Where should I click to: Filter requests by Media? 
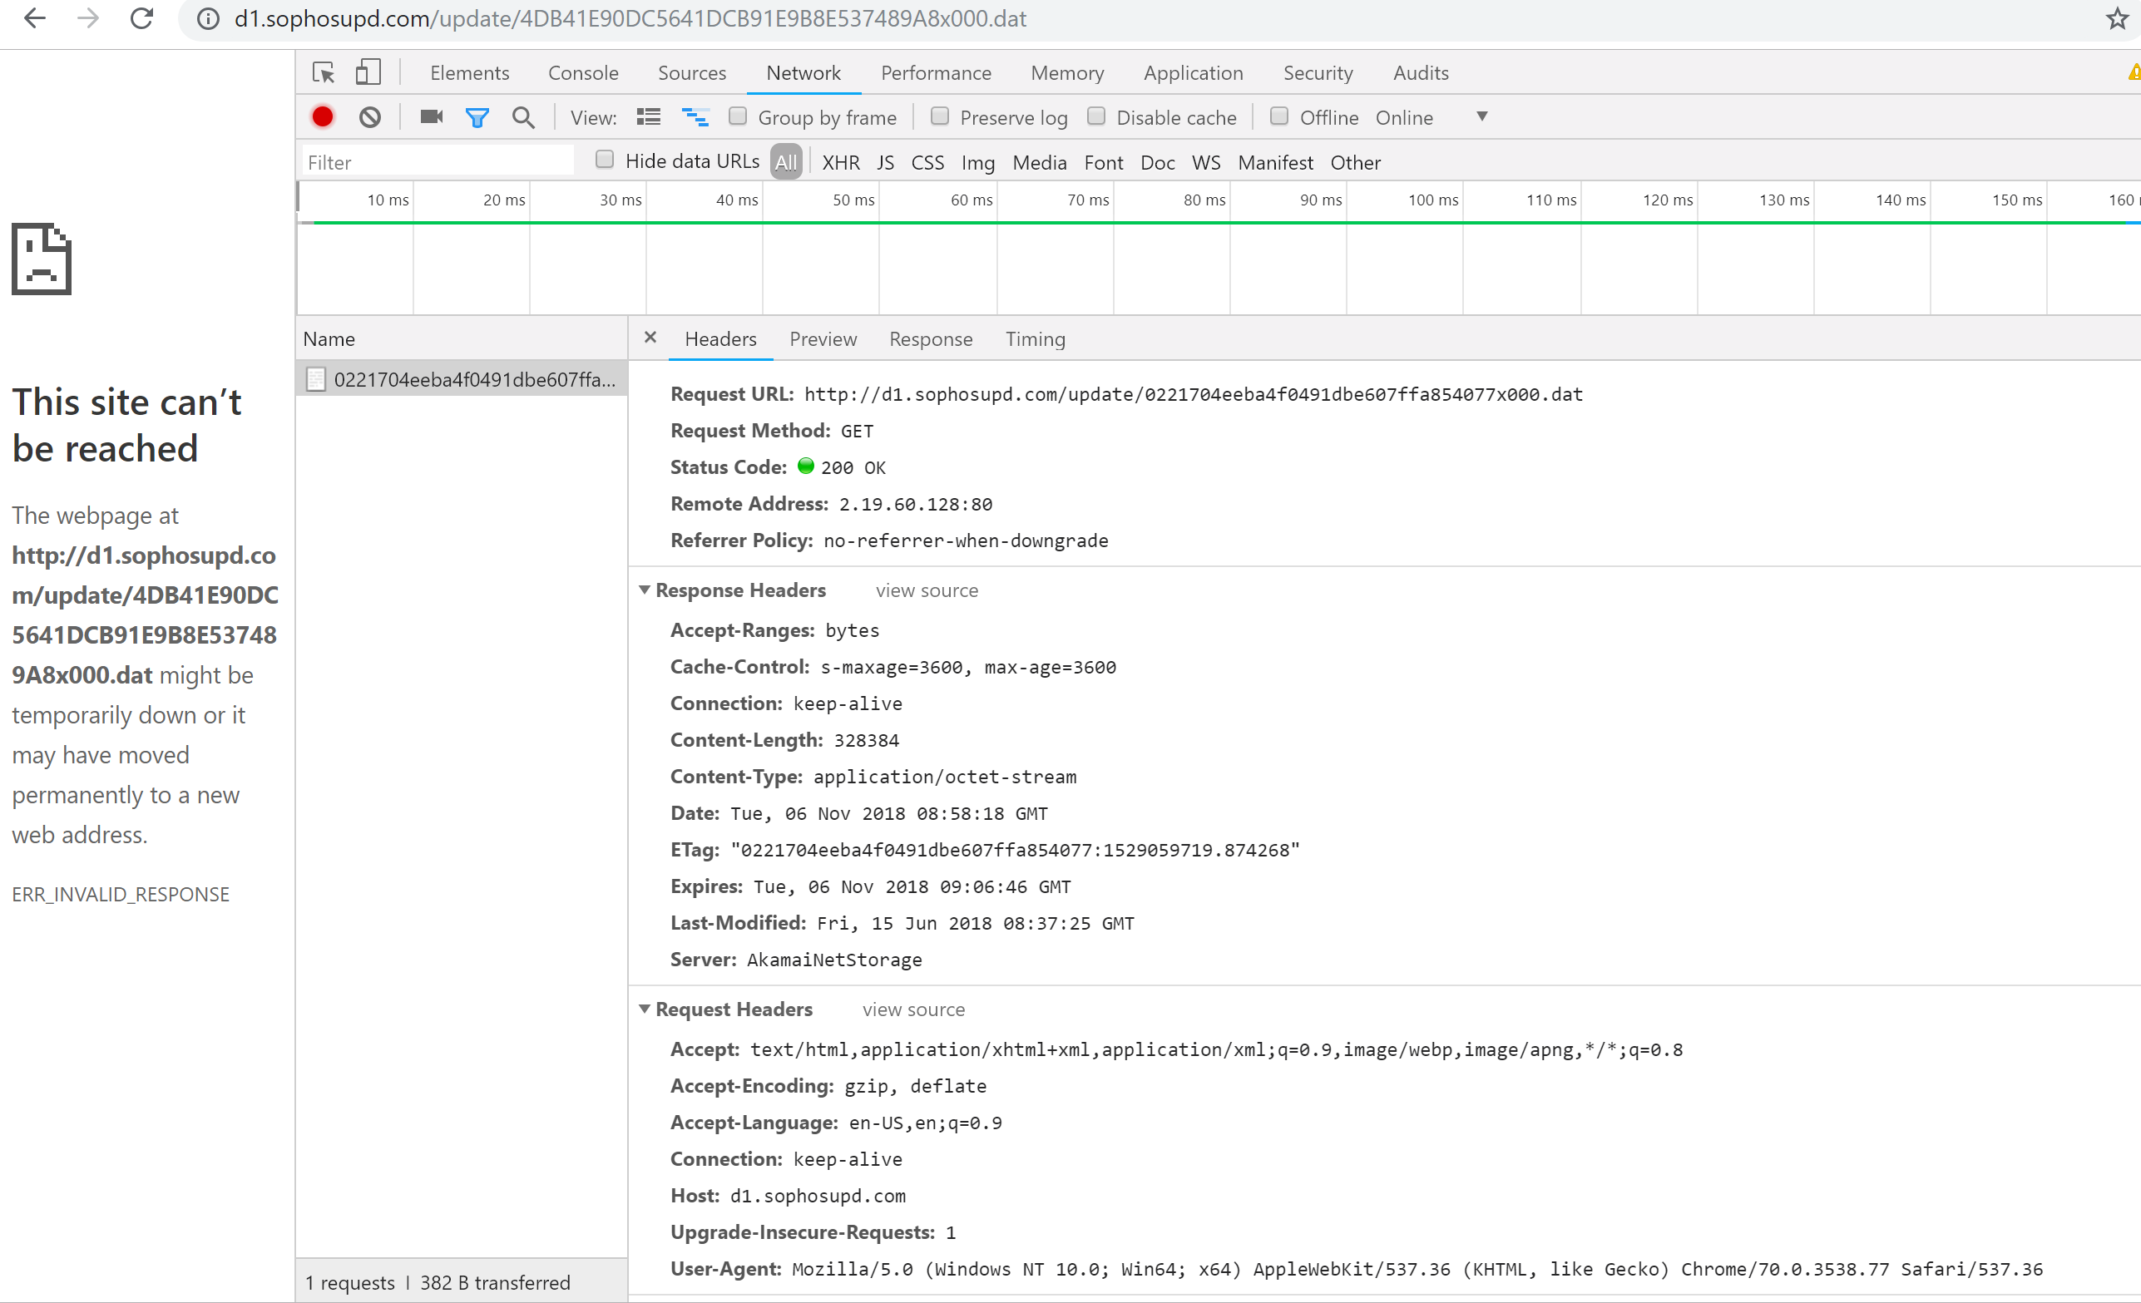pos(1039,162)
